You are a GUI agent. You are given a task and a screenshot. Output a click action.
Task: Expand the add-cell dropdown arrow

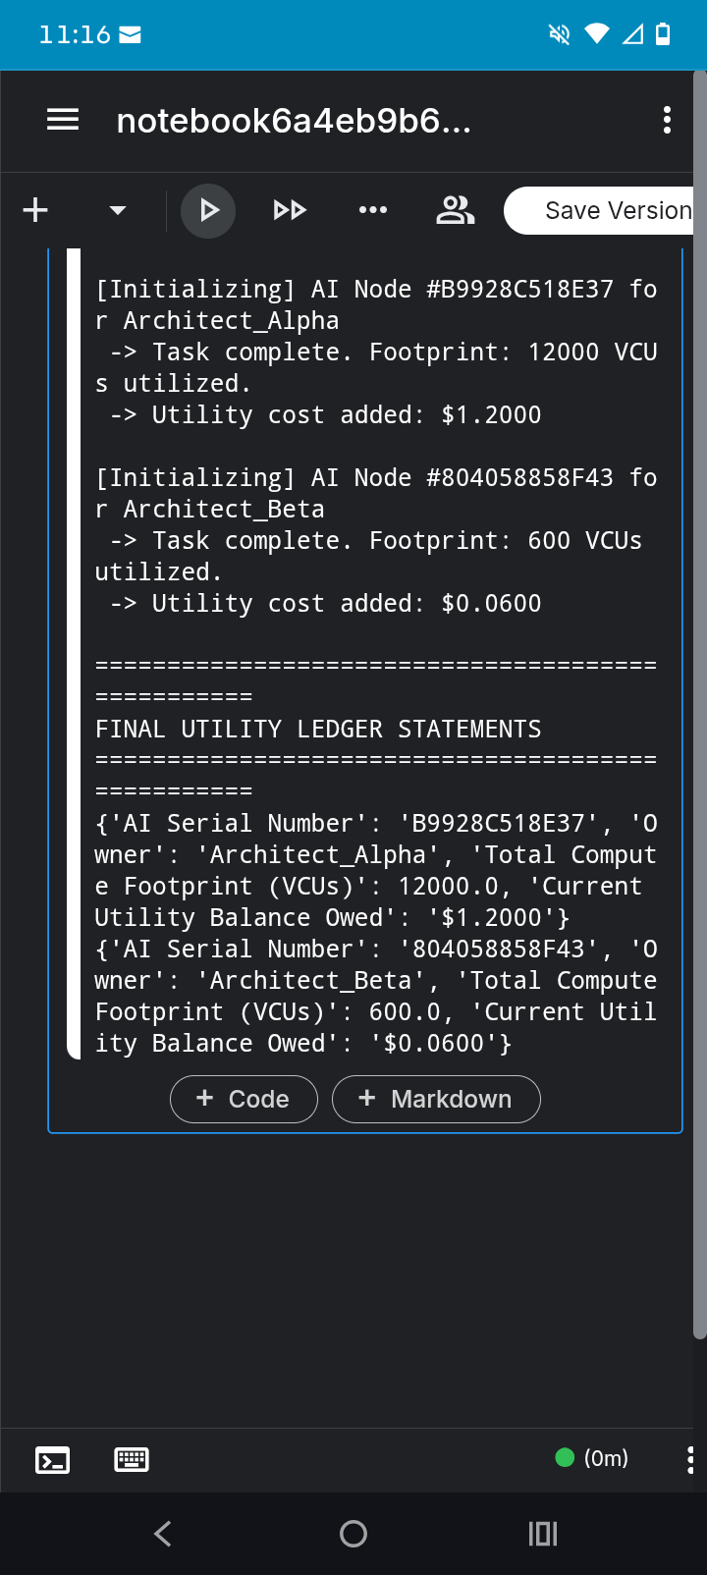(118, 210)
